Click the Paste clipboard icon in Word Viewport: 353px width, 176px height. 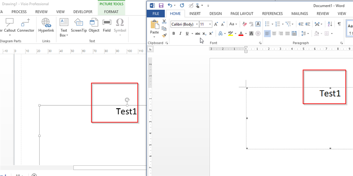point(154,24)
